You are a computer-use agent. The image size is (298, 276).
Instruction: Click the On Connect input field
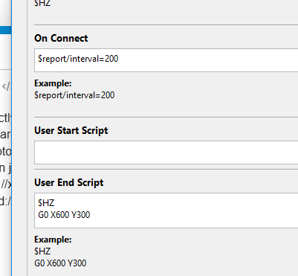[x=166, y=60]
